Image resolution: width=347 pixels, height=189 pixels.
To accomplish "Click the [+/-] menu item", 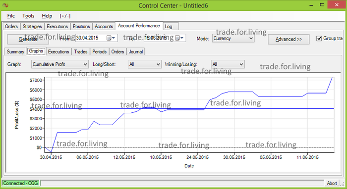I will (65, 16).
